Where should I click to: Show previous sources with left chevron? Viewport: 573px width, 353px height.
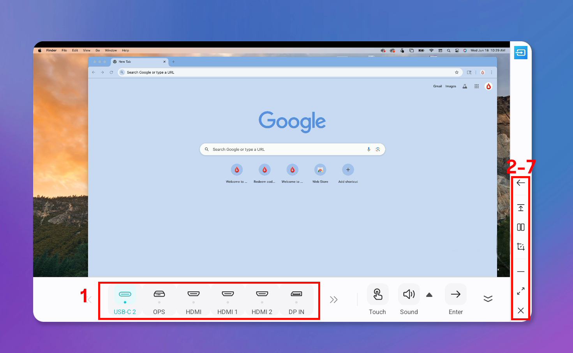[x=90, y=300]
